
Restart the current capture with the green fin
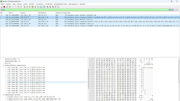(x=7, y=7)
